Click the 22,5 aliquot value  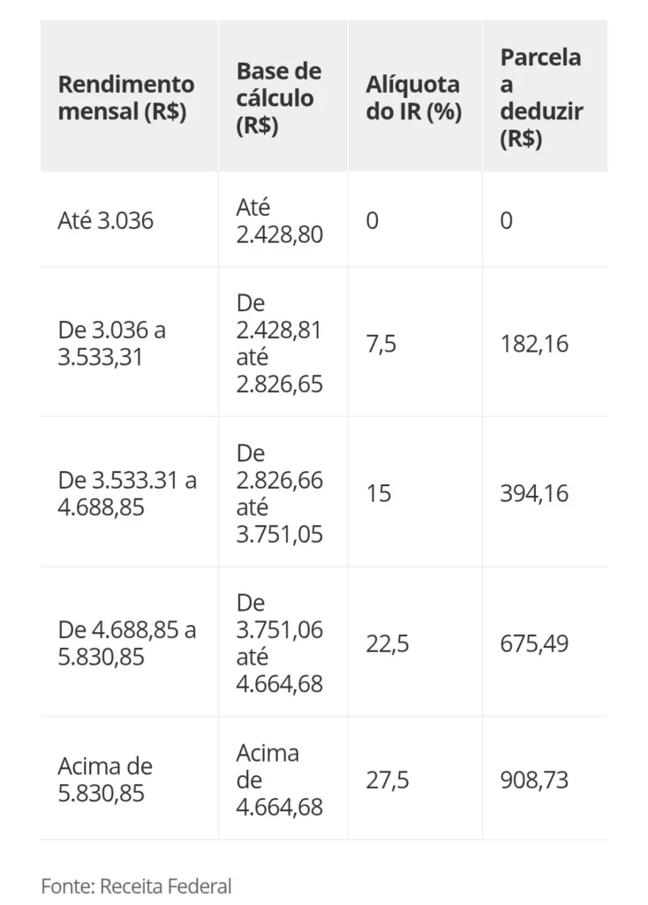388,643
